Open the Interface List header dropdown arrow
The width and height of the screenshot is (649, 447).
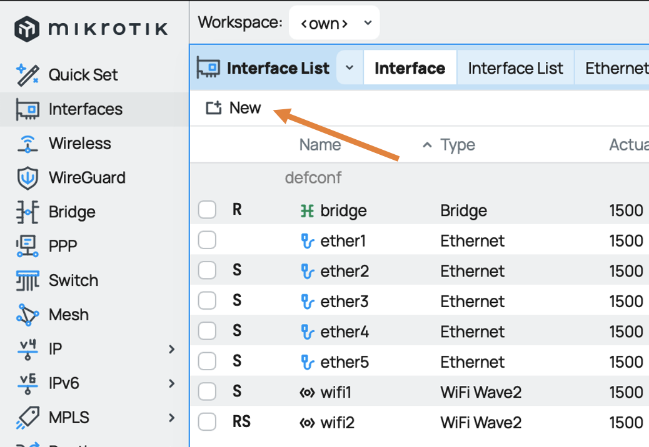(348, 67)
